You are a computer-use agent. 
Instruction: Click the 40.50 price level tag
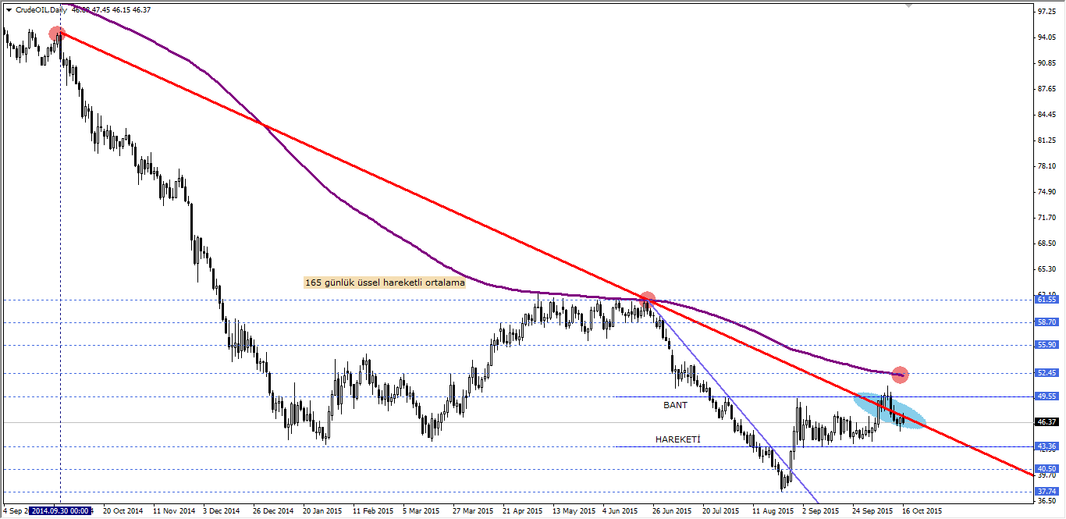point(1046,469)
